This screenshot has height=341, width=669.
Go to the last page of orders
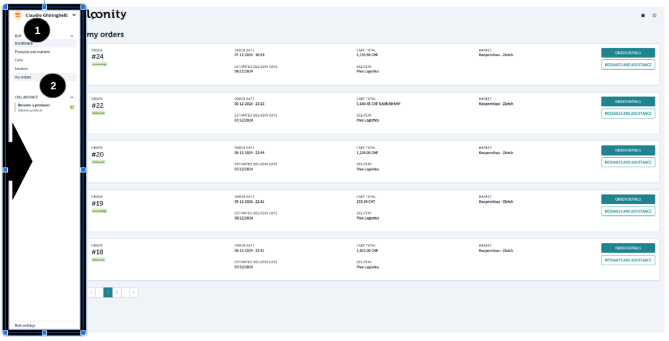click(134, 293)
